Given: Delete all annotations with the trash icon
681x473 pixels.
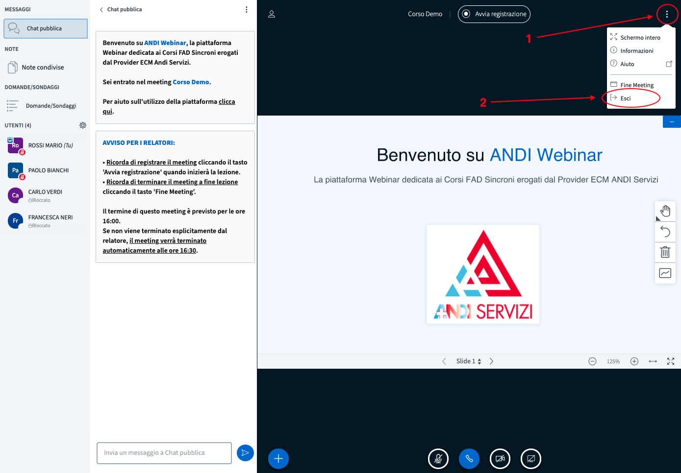Looking at the screenshot, I should pos(665,252).
